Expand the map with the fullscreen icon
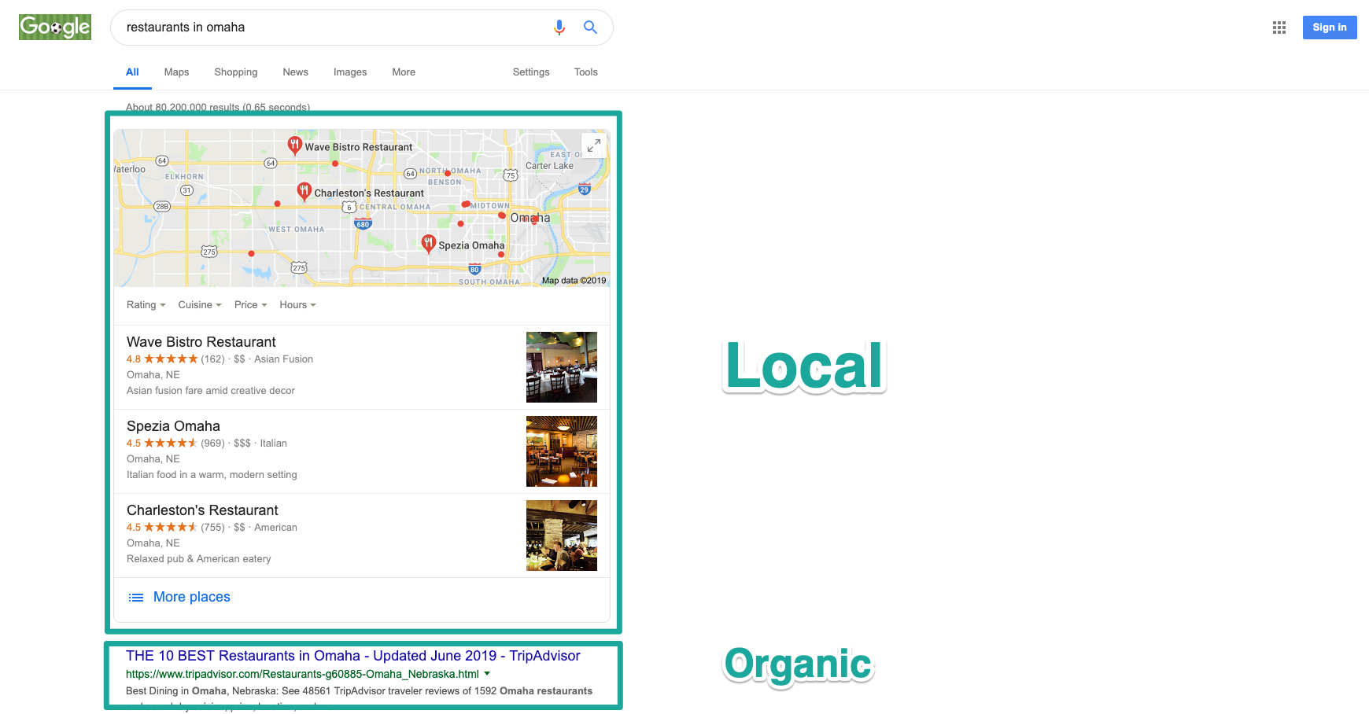 pyautogui.click(x=594, y=145)
